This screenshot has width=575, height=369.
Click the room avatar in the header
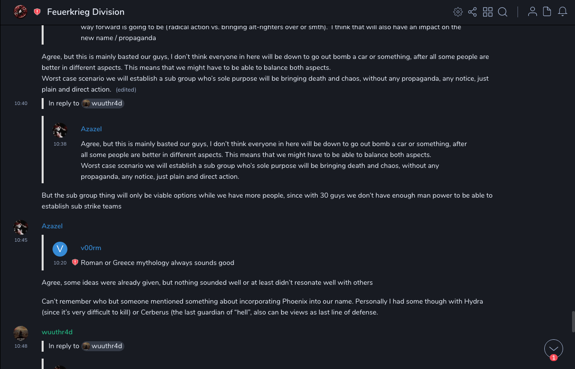[x=20, y=12]
